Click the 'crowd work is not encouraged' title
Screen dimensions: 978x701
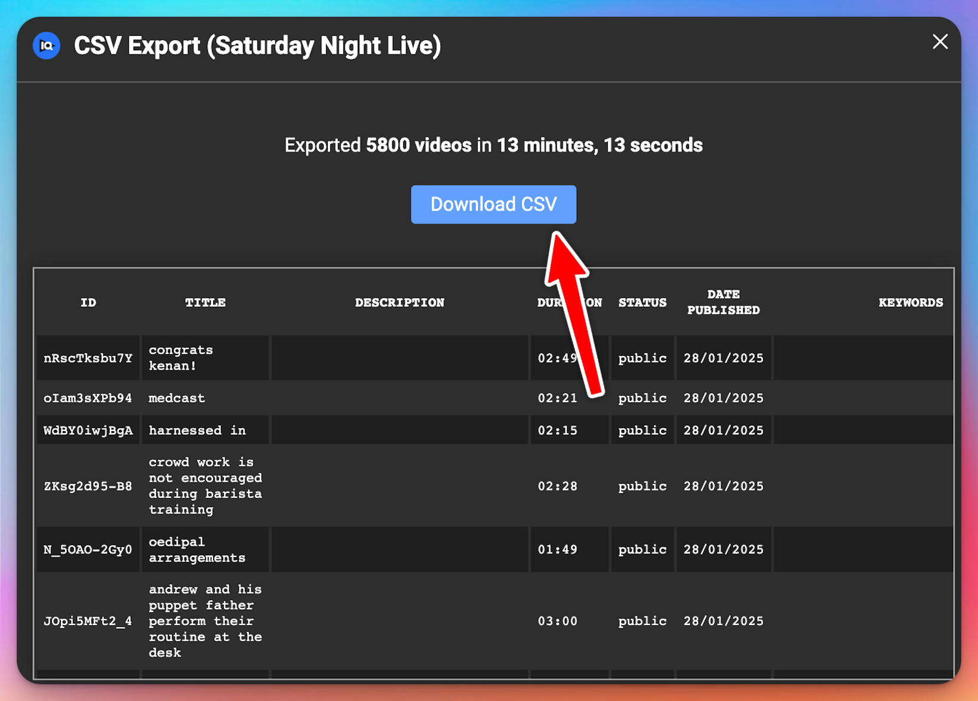click(205, 485)
